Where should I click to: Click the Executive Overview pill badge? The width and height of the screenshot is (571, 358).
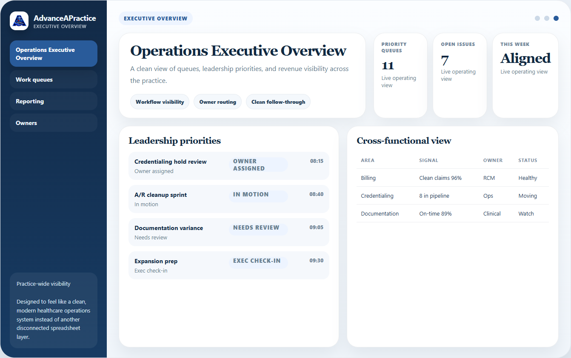click(156, 18)
